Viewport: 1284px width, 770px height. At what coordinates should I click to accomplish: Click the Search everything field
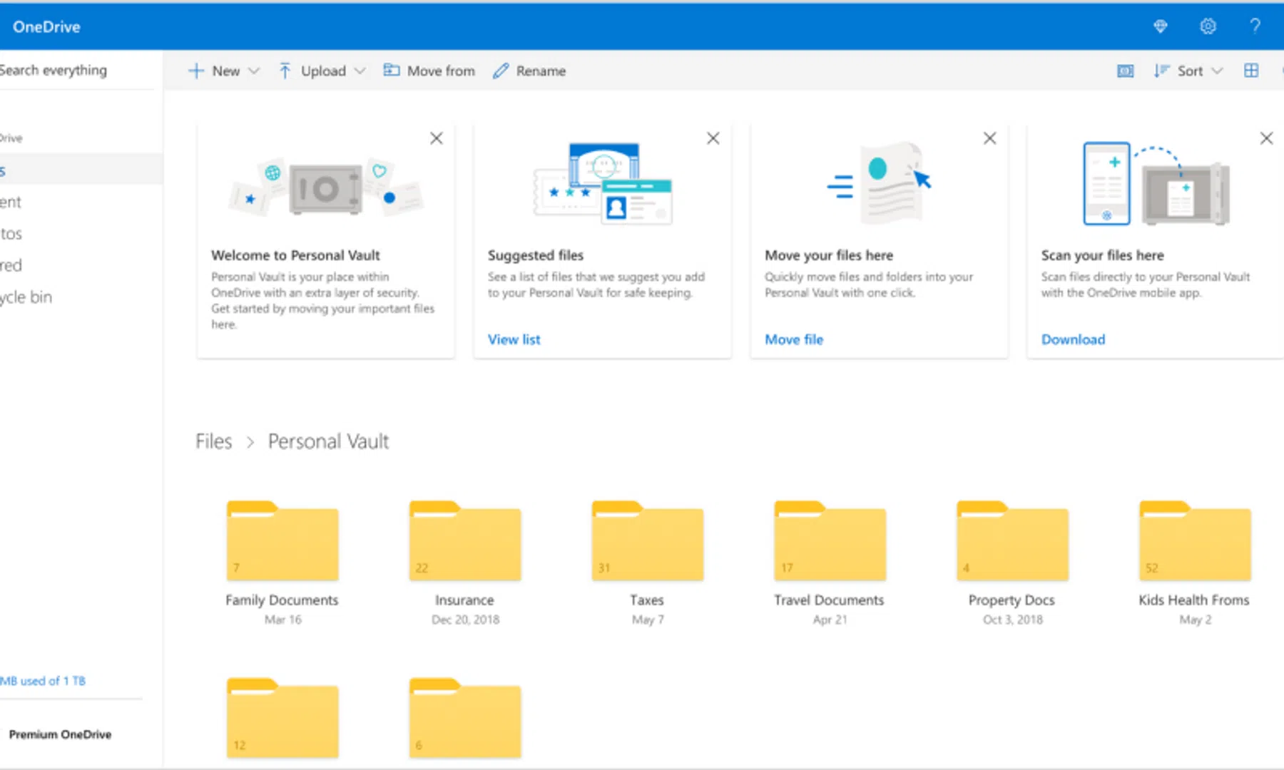click(75, 70)
